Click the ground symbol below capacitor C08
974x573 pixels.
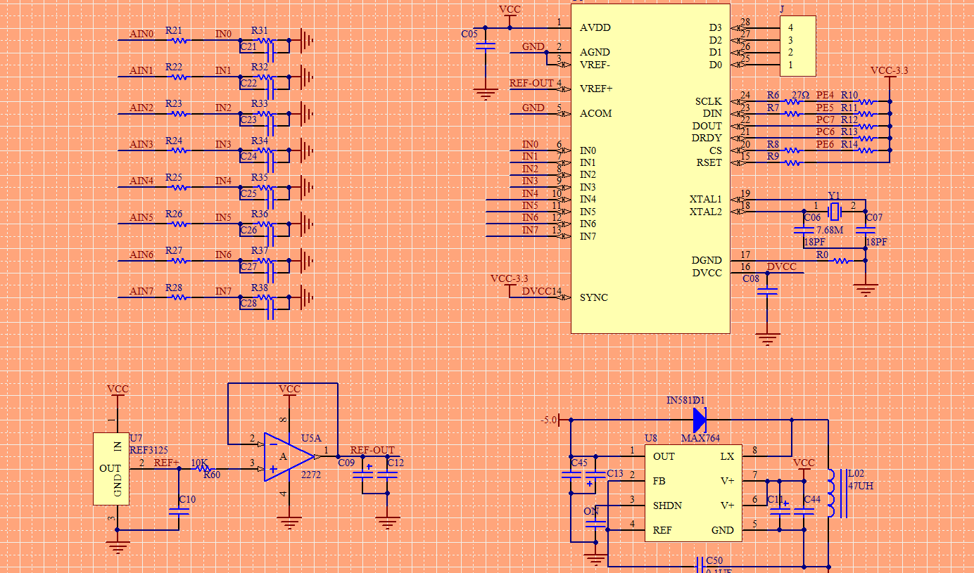click(x=768, y=338)
